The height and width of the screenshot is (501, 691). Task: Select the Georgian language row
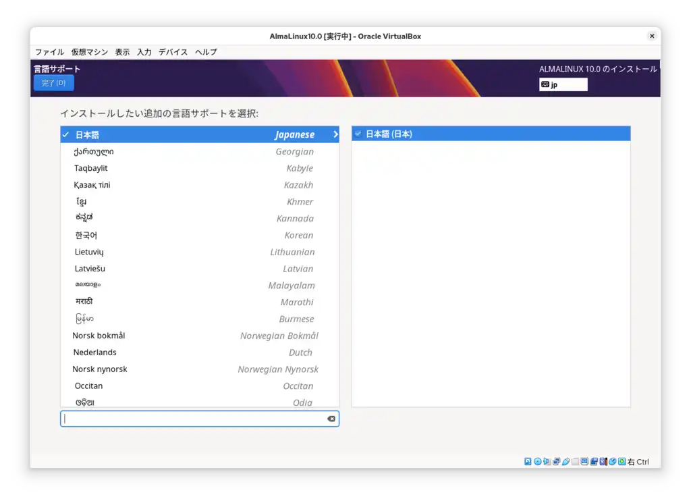(x=200, y=151)
